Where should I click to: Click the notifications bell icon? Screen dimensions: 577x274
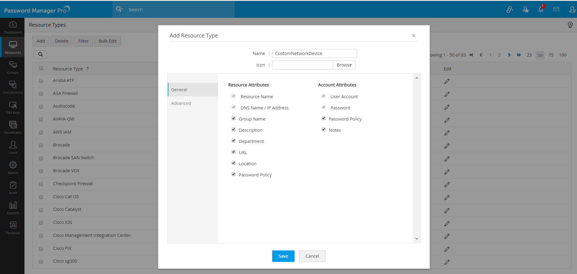pos(541,9)
